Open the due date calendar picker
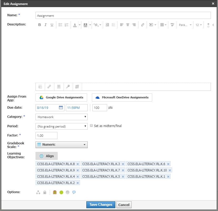Viewport: 218px width, 211px height. pyautogui.click(x=61, y=108)
